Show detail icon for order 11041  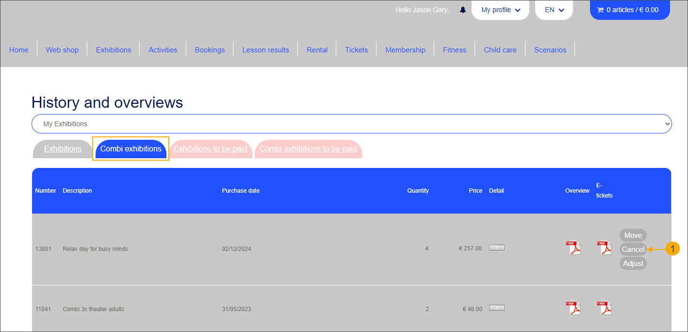(497, 308)
